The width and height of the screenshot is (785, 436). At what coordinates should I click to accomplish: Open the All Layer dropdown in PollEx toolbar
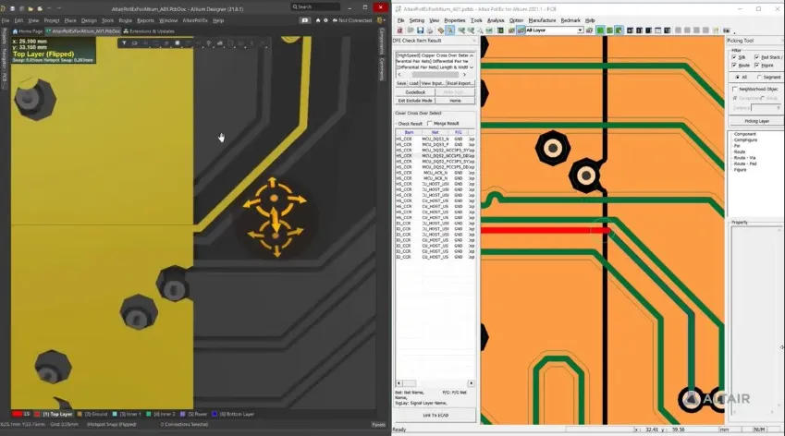580,30
